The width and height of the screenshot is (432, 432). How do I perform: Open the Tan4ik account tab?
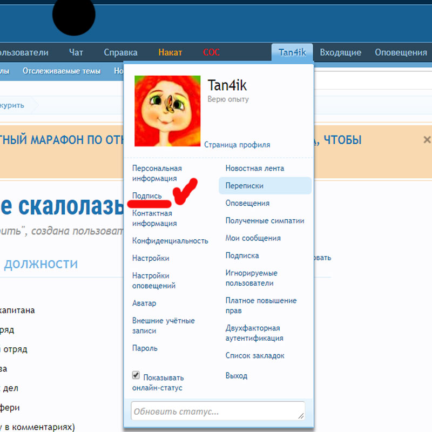tap(292, 52)
